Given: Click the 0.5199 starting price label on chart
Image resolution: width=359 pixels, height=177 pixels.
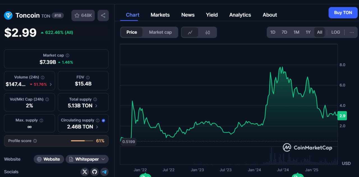Looking at the screenshot, I should tap(128, 142).
